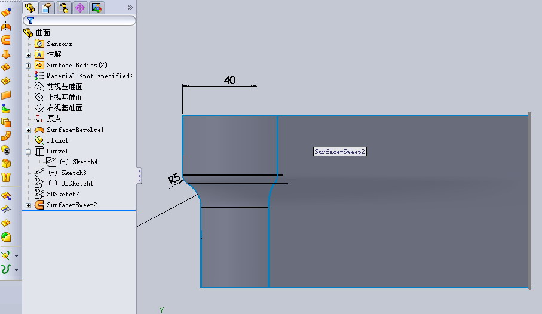
Task: Select the Trim Surface tool
Action: tap(6, 210)
